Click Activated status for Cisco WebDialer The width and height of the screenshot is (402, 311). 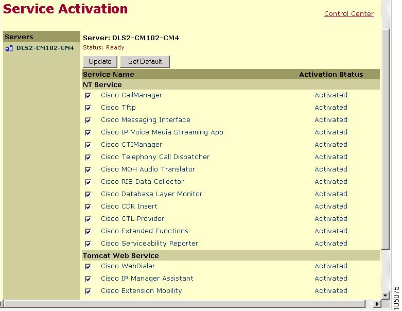(331, 266)
